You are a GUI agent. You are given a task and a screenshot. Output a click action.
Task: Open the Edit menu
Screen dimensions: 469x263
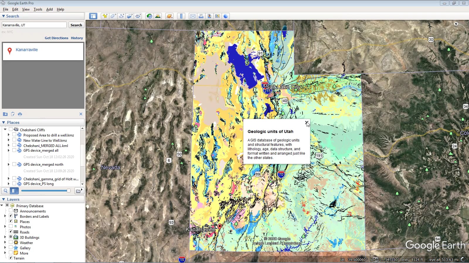pyautogui.click(x=15, y=9)
